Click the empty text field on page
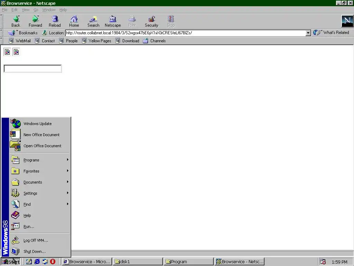 click(33, 69)
